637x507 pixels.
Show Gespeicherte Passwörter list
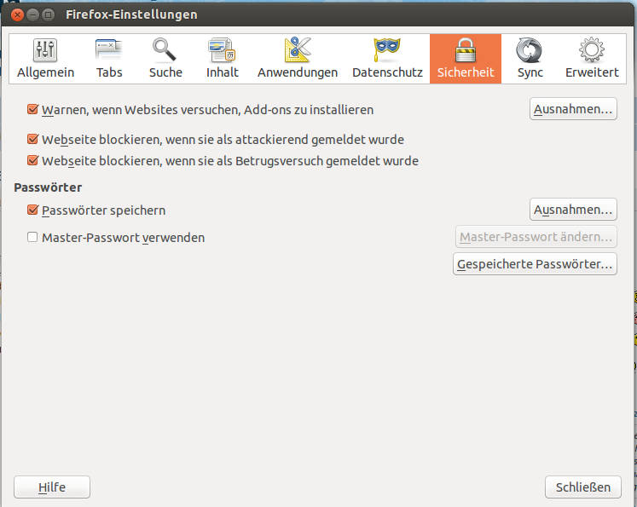tap(535, 264)
